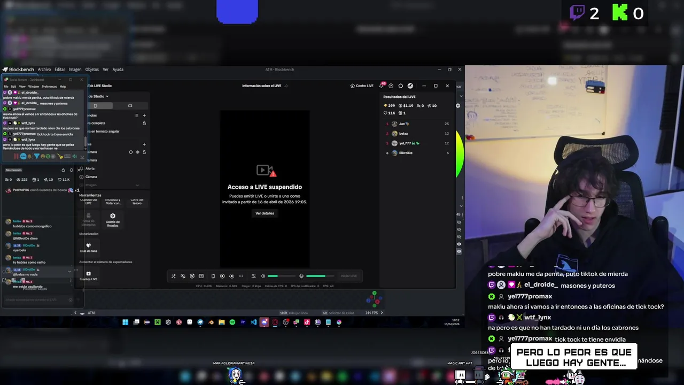
Task: Click the Iniciar LIVE button
Action: tap(349, 276)
